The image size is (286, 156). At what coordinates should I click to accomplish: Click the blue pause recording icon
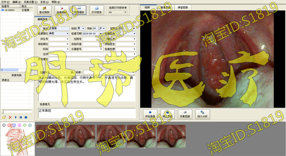(x=21, y=118)
